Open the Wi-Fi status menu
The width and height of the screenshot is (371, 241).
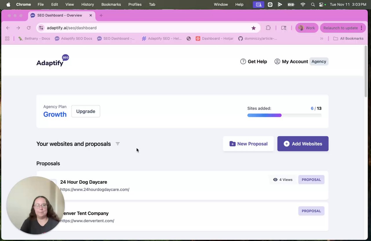[x=303, y=4]
